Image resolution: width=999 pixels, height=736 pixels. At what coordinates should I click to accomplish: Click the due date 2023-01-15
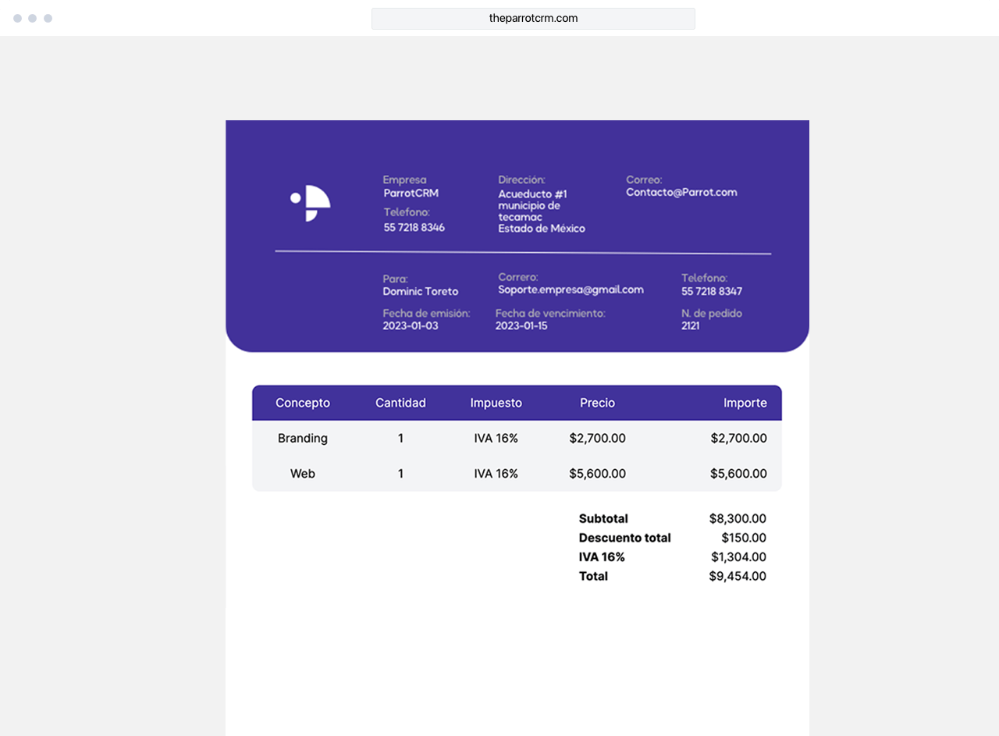tap(521, 326)
